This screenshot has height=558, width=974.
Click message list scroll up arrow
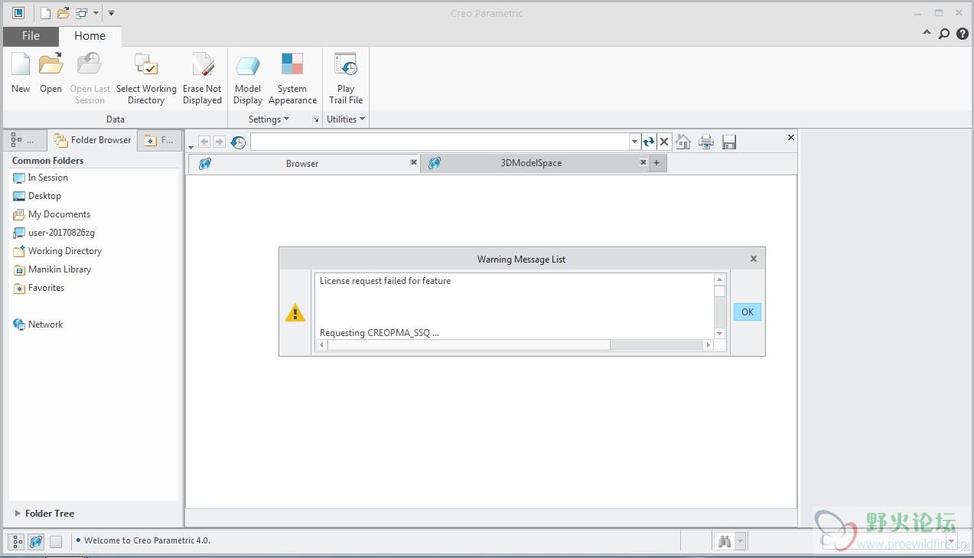tap(719, 279)
